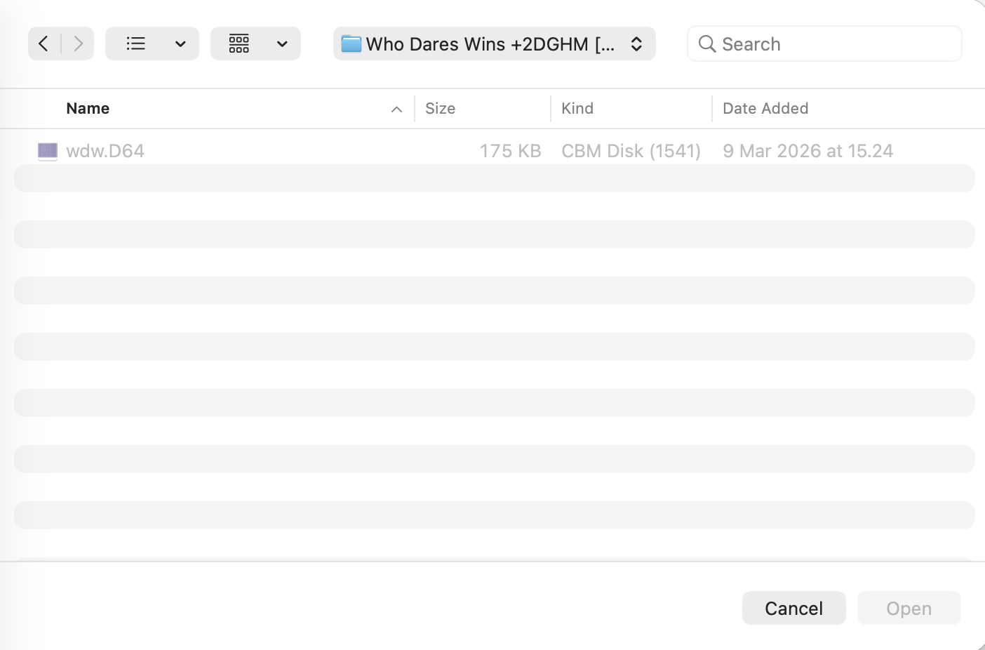Click into the Search field
This screenshot has height=650, width=985.
(x=835, y=44)
